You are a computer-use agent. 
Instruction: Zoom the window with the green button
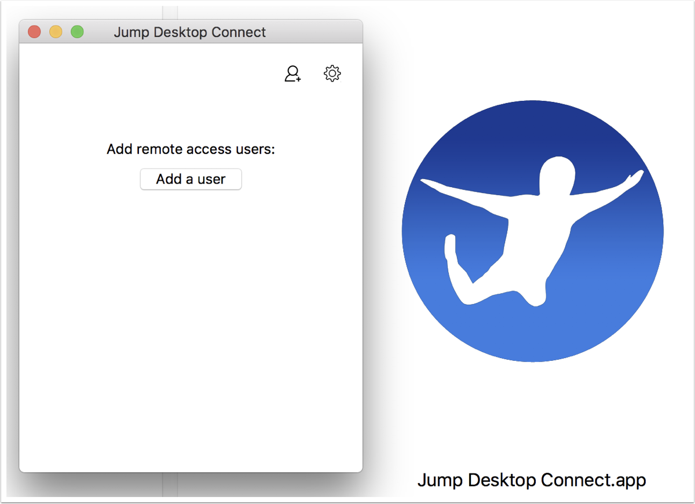pos(77,31)
